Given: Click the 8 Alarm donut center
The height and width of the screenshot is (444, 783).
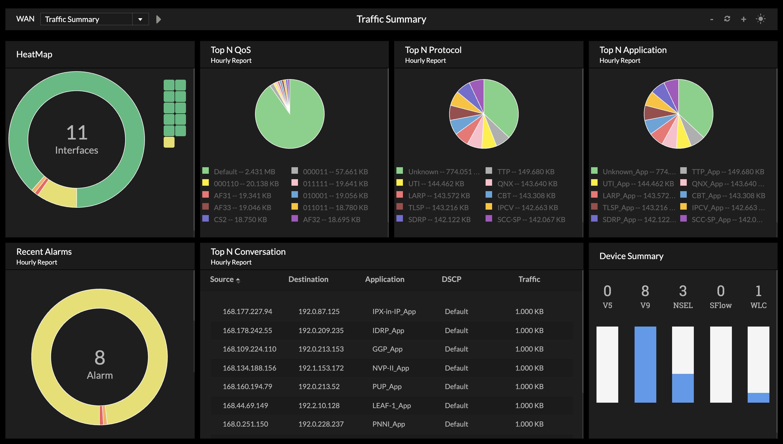Looking at the screenshot, I should (100, 364).
